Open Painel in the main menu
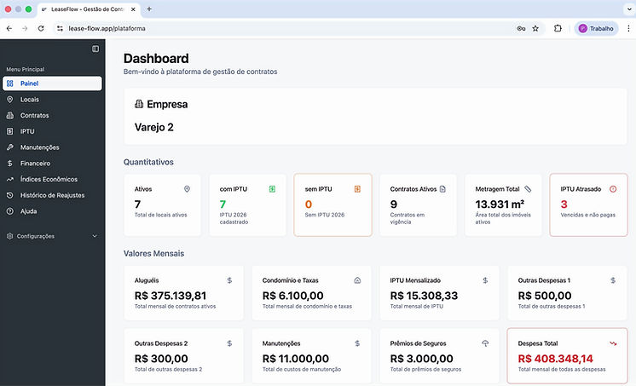Viewport: 636px width, 386px height. pyautogui.click(x=52, y=84)
